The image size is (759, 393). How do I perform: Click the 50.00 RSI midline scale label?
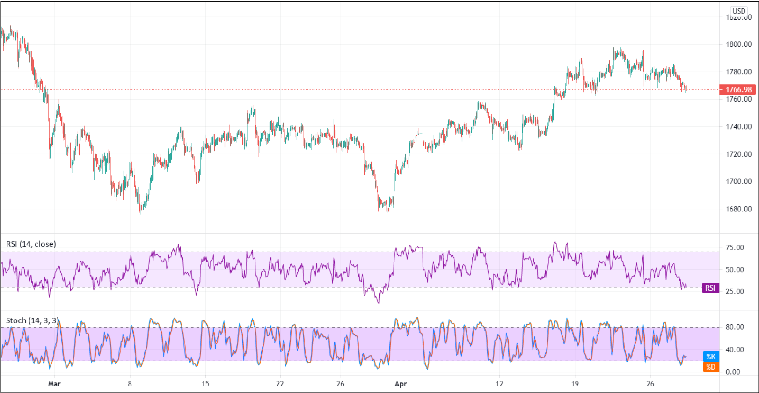click(x=735, y=270)
